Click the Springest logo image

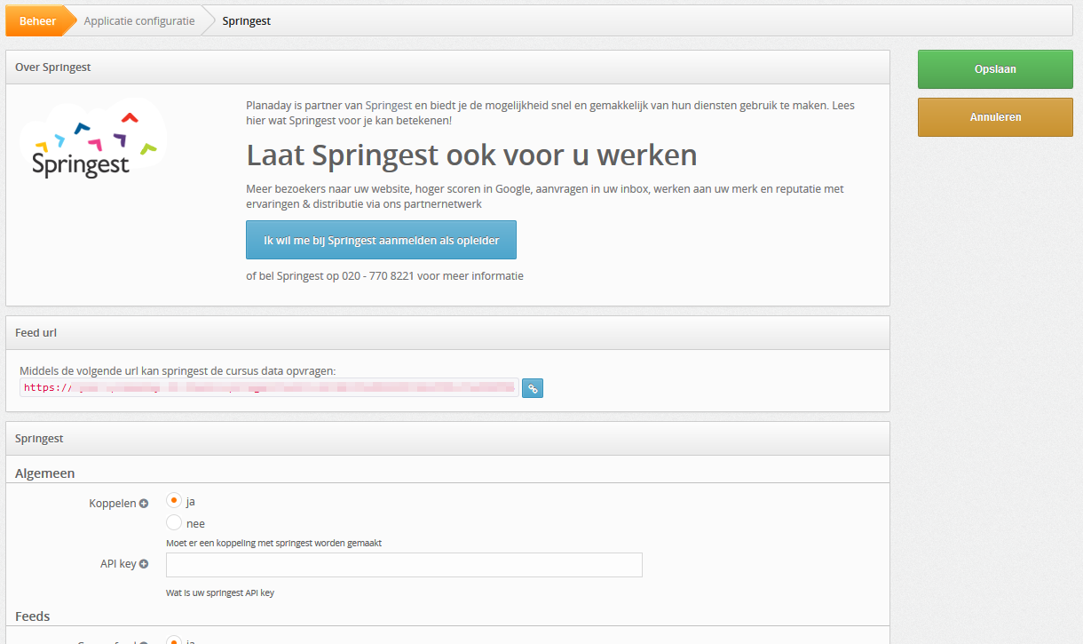(92, 139)
